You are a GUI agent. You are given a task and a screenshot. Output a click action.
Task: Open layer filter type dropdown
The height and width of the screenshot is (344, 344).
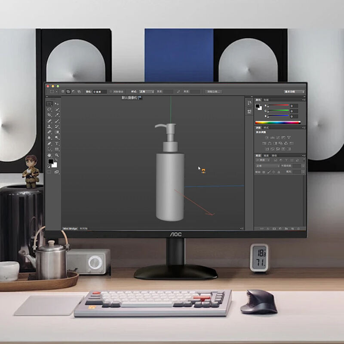(x=263, y=160)
